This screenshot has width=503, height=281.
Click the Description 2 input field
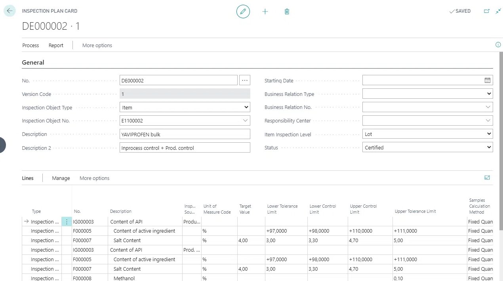185,148
